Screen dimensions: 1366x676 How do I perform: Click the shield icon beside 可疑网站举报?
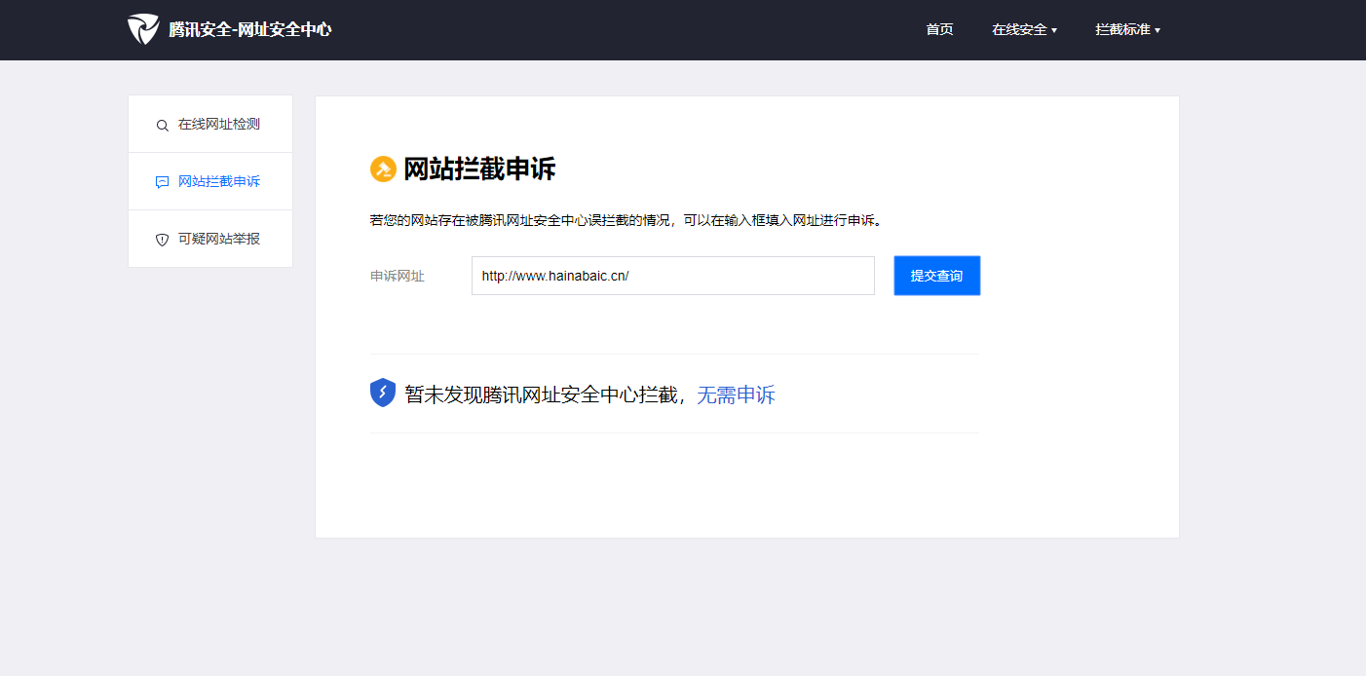tap(163, 240)
